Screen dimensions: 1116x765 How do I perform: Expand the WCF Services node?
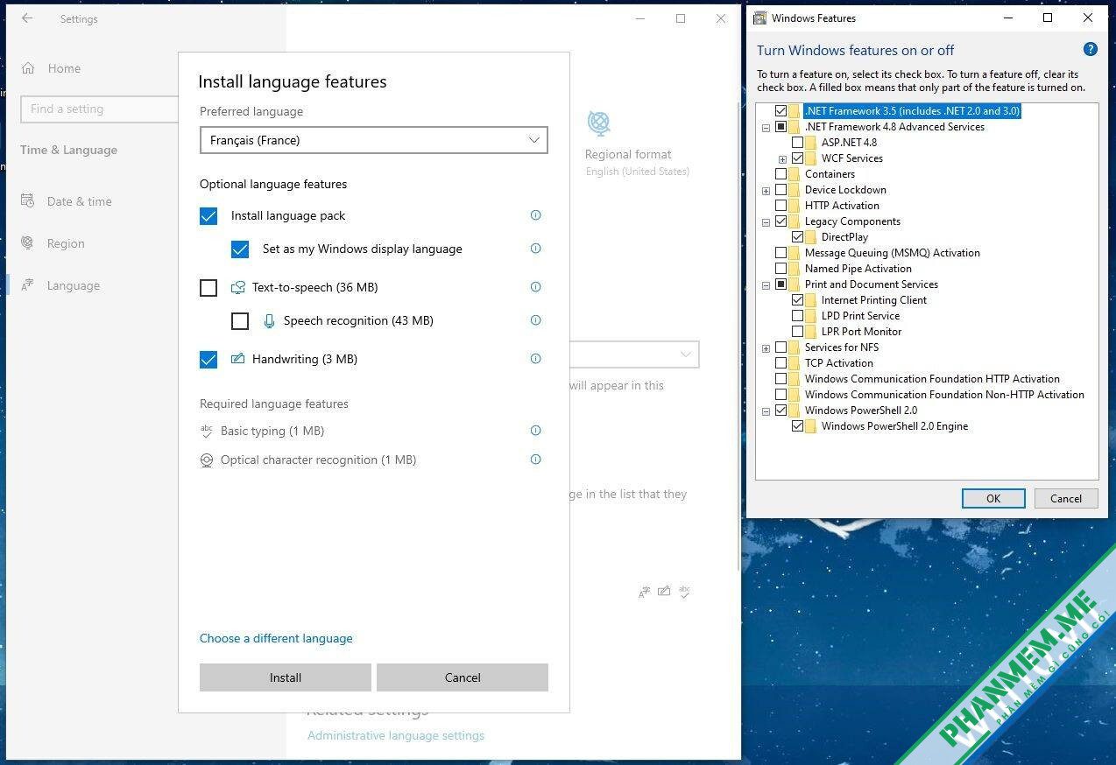click(x=782, y=159)
